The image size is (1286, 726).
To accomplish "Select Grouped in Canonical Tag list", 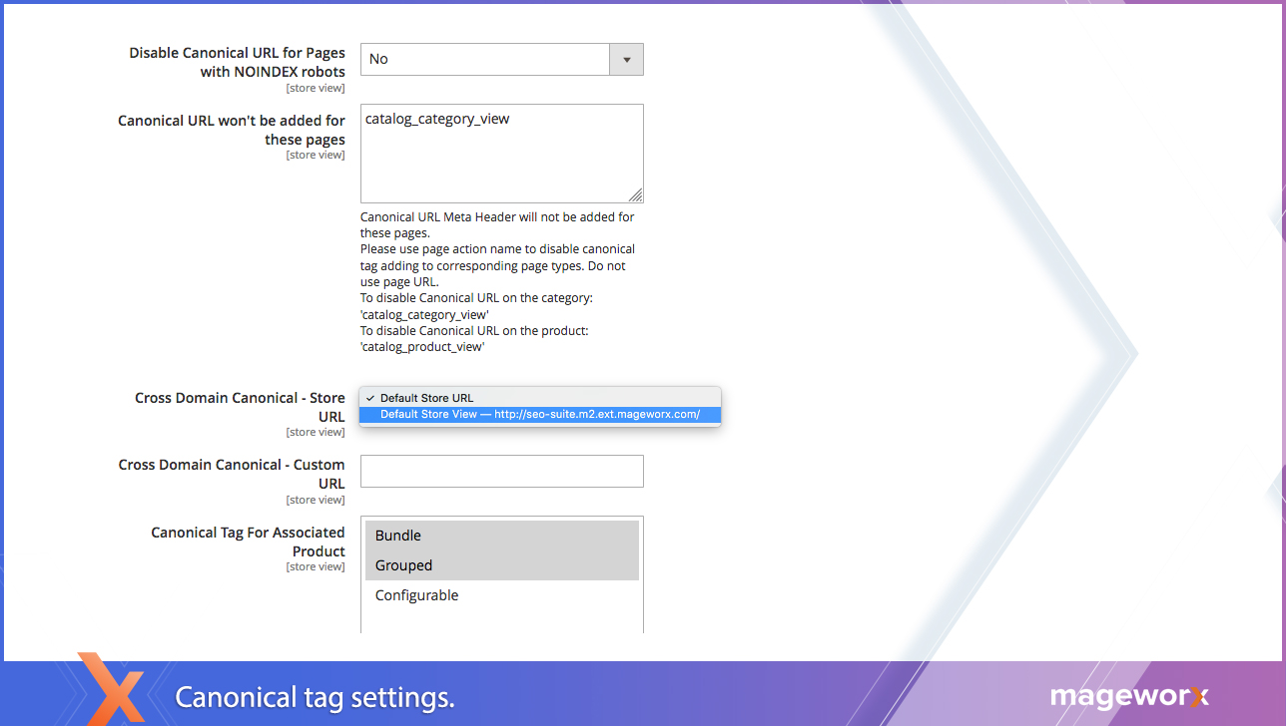I will [x=501, y=565].
